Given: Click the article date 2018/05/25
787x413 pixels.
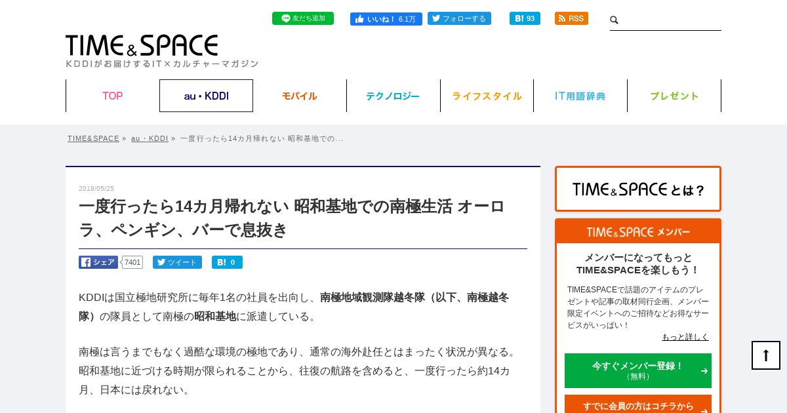Looking at the screenshot, I should [96, 188].
